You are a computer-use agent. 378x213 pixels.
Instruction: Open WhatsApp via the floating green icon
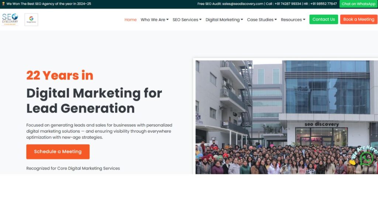point(367,158)
